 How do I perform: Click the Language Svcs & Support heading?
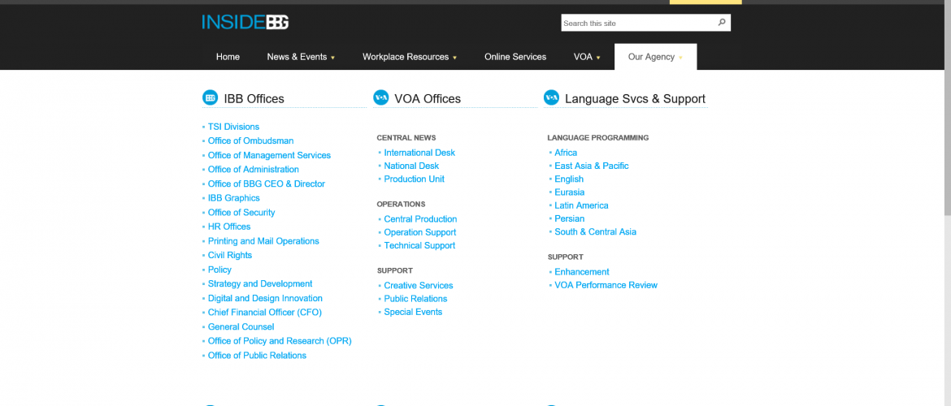[635, 99]
